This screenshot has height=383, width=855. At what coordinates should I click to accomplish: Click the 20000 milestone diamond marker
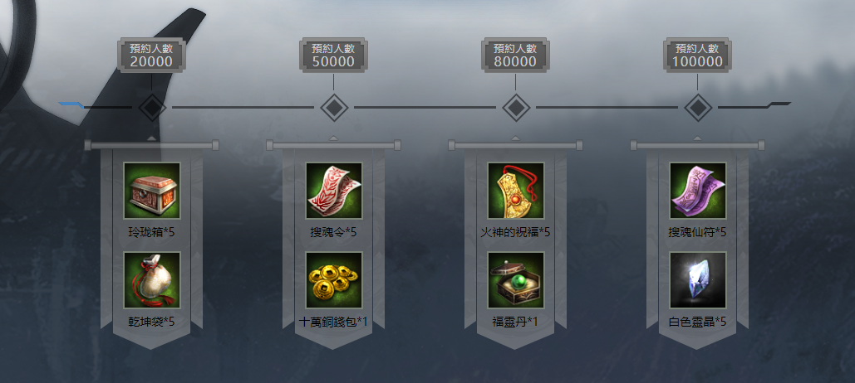tap(152, 107)
